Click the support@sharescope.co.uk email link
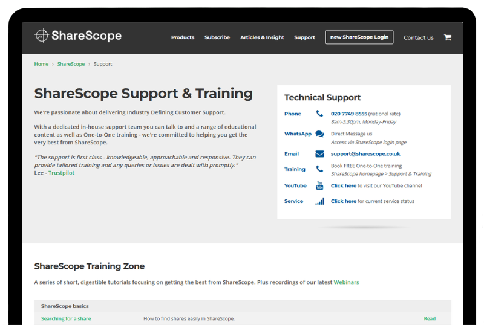The width and height of the screenshot is (484, 325). pyautogui.click(x=365, y=154)
